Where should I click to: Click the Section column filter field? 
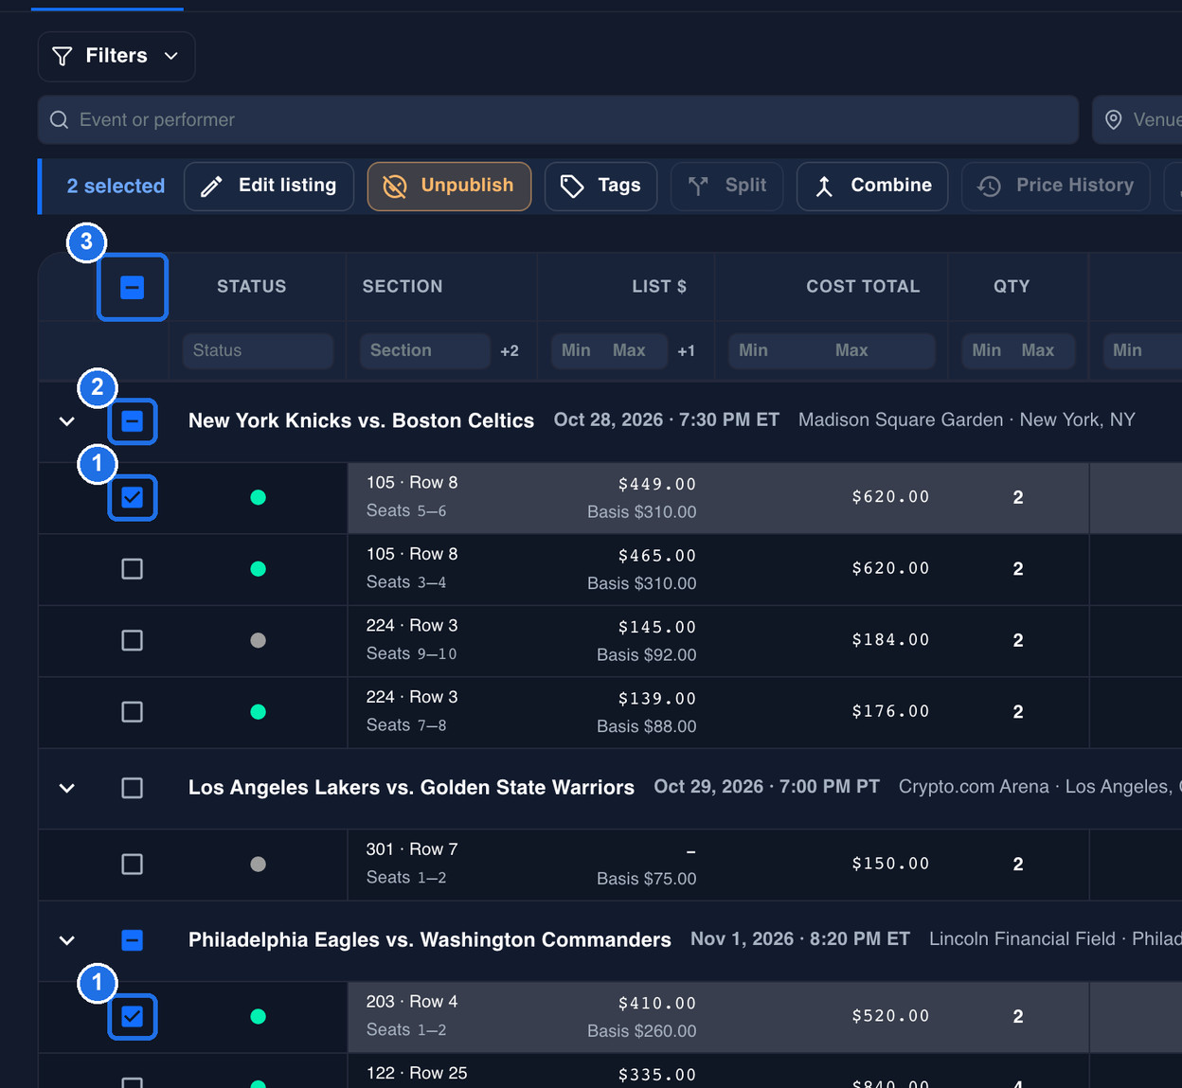[425, 350]
